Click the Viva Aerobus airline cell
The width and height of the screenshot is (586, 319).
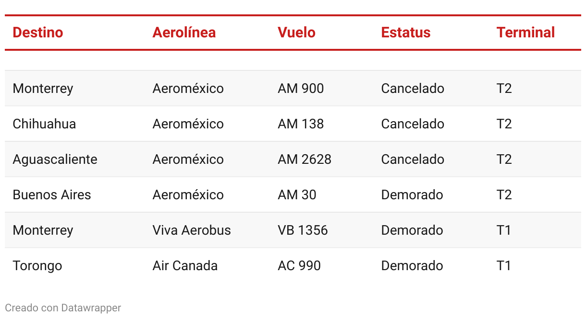[x=192, y=230]
